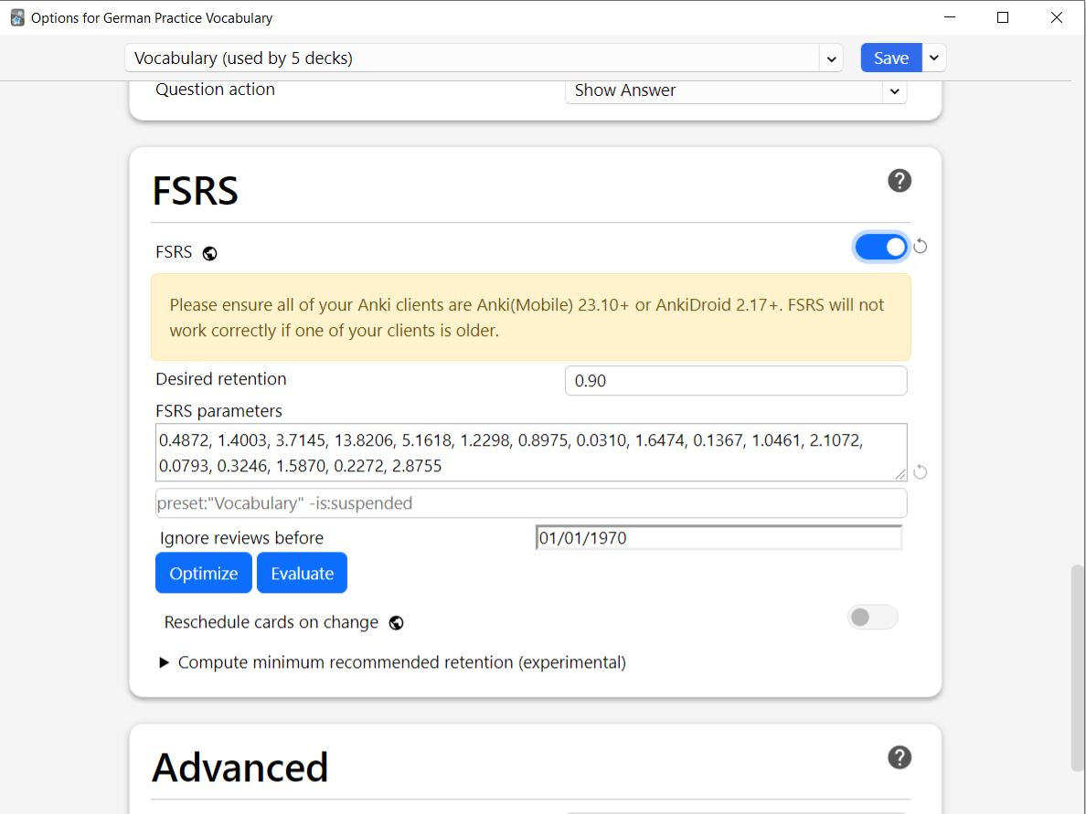Reset FSRS parameters to default
This screenshot has width=1086, height=814.
pos(920,472)
